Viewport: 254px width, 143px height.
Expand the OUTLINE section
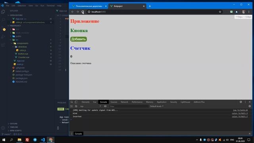(13, 124)
